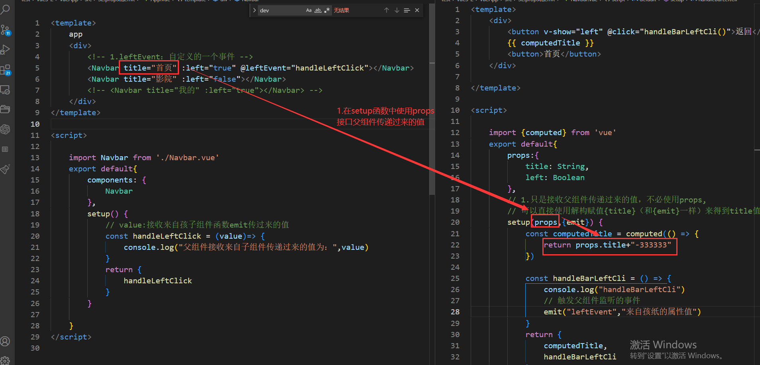Open the Manage settings gear
This screenshot has width=760, height=365.
pyautogui.click(x=5, y=361)
